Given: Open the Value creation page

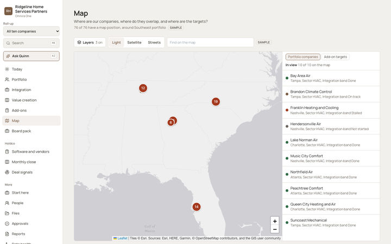Looking at the screenshot, I should 31,100.
